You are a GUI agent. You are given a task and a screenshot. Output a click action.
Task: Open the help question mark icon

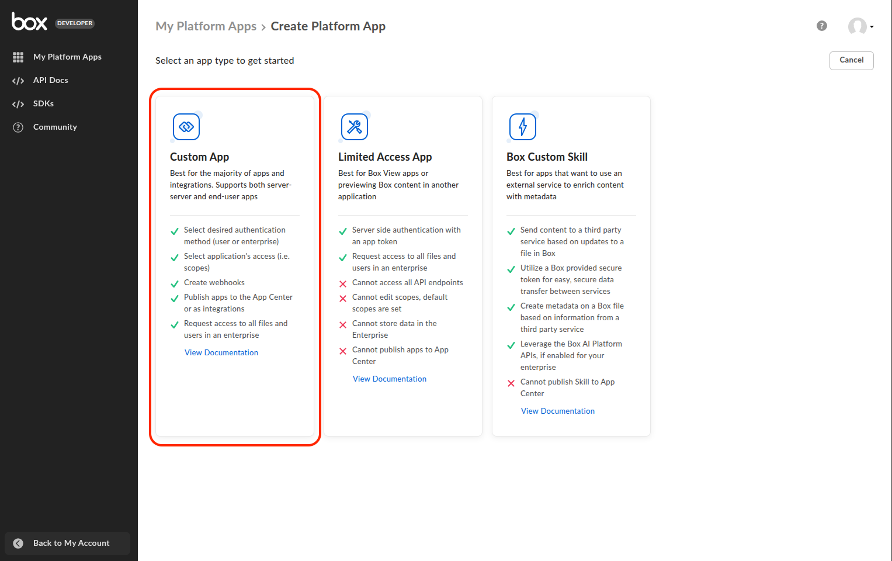[822, 26]
